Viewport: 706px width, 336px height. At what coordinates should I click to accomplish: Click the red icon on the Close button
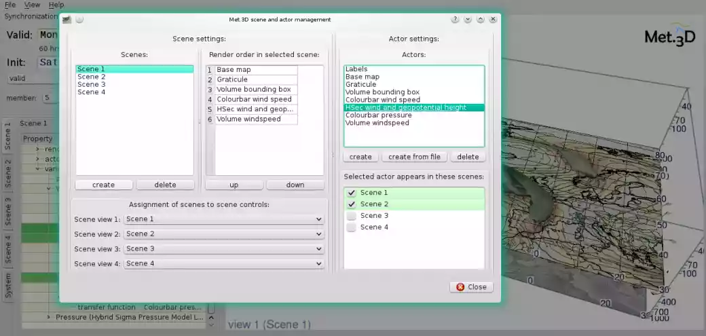tap(460, 287)
